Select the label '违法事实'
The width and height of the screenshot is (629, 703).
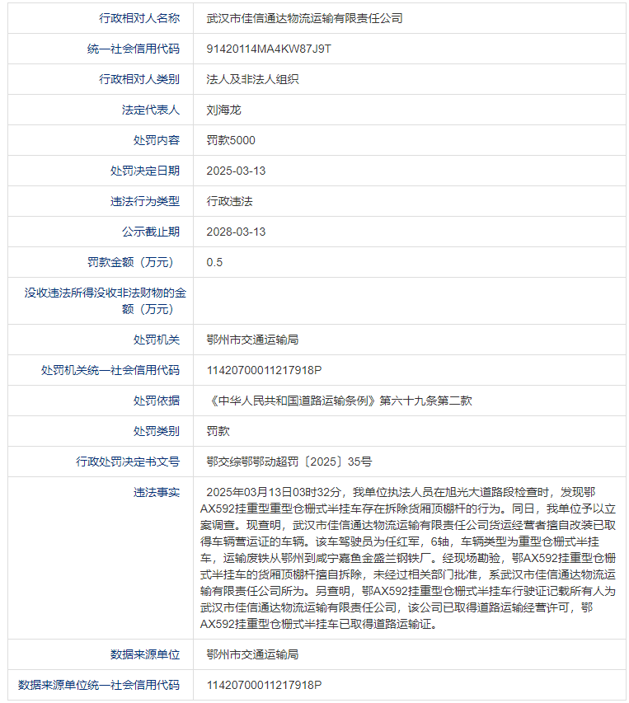pos(157,493)
